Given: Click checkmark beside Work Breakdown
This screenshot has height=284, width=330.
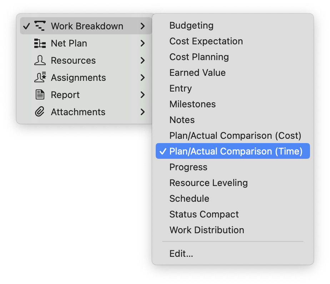Looking at the screenshot, I should [26, 26].
